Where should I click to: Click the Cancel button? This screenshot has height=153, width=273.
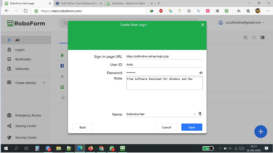pos(167,127)
